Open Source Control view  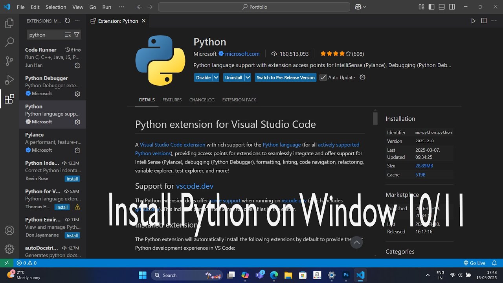[9, 61]
